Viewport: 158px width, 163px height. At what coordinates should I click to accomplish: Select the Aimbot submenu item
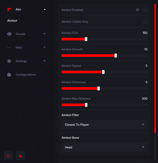pos(12,21)
